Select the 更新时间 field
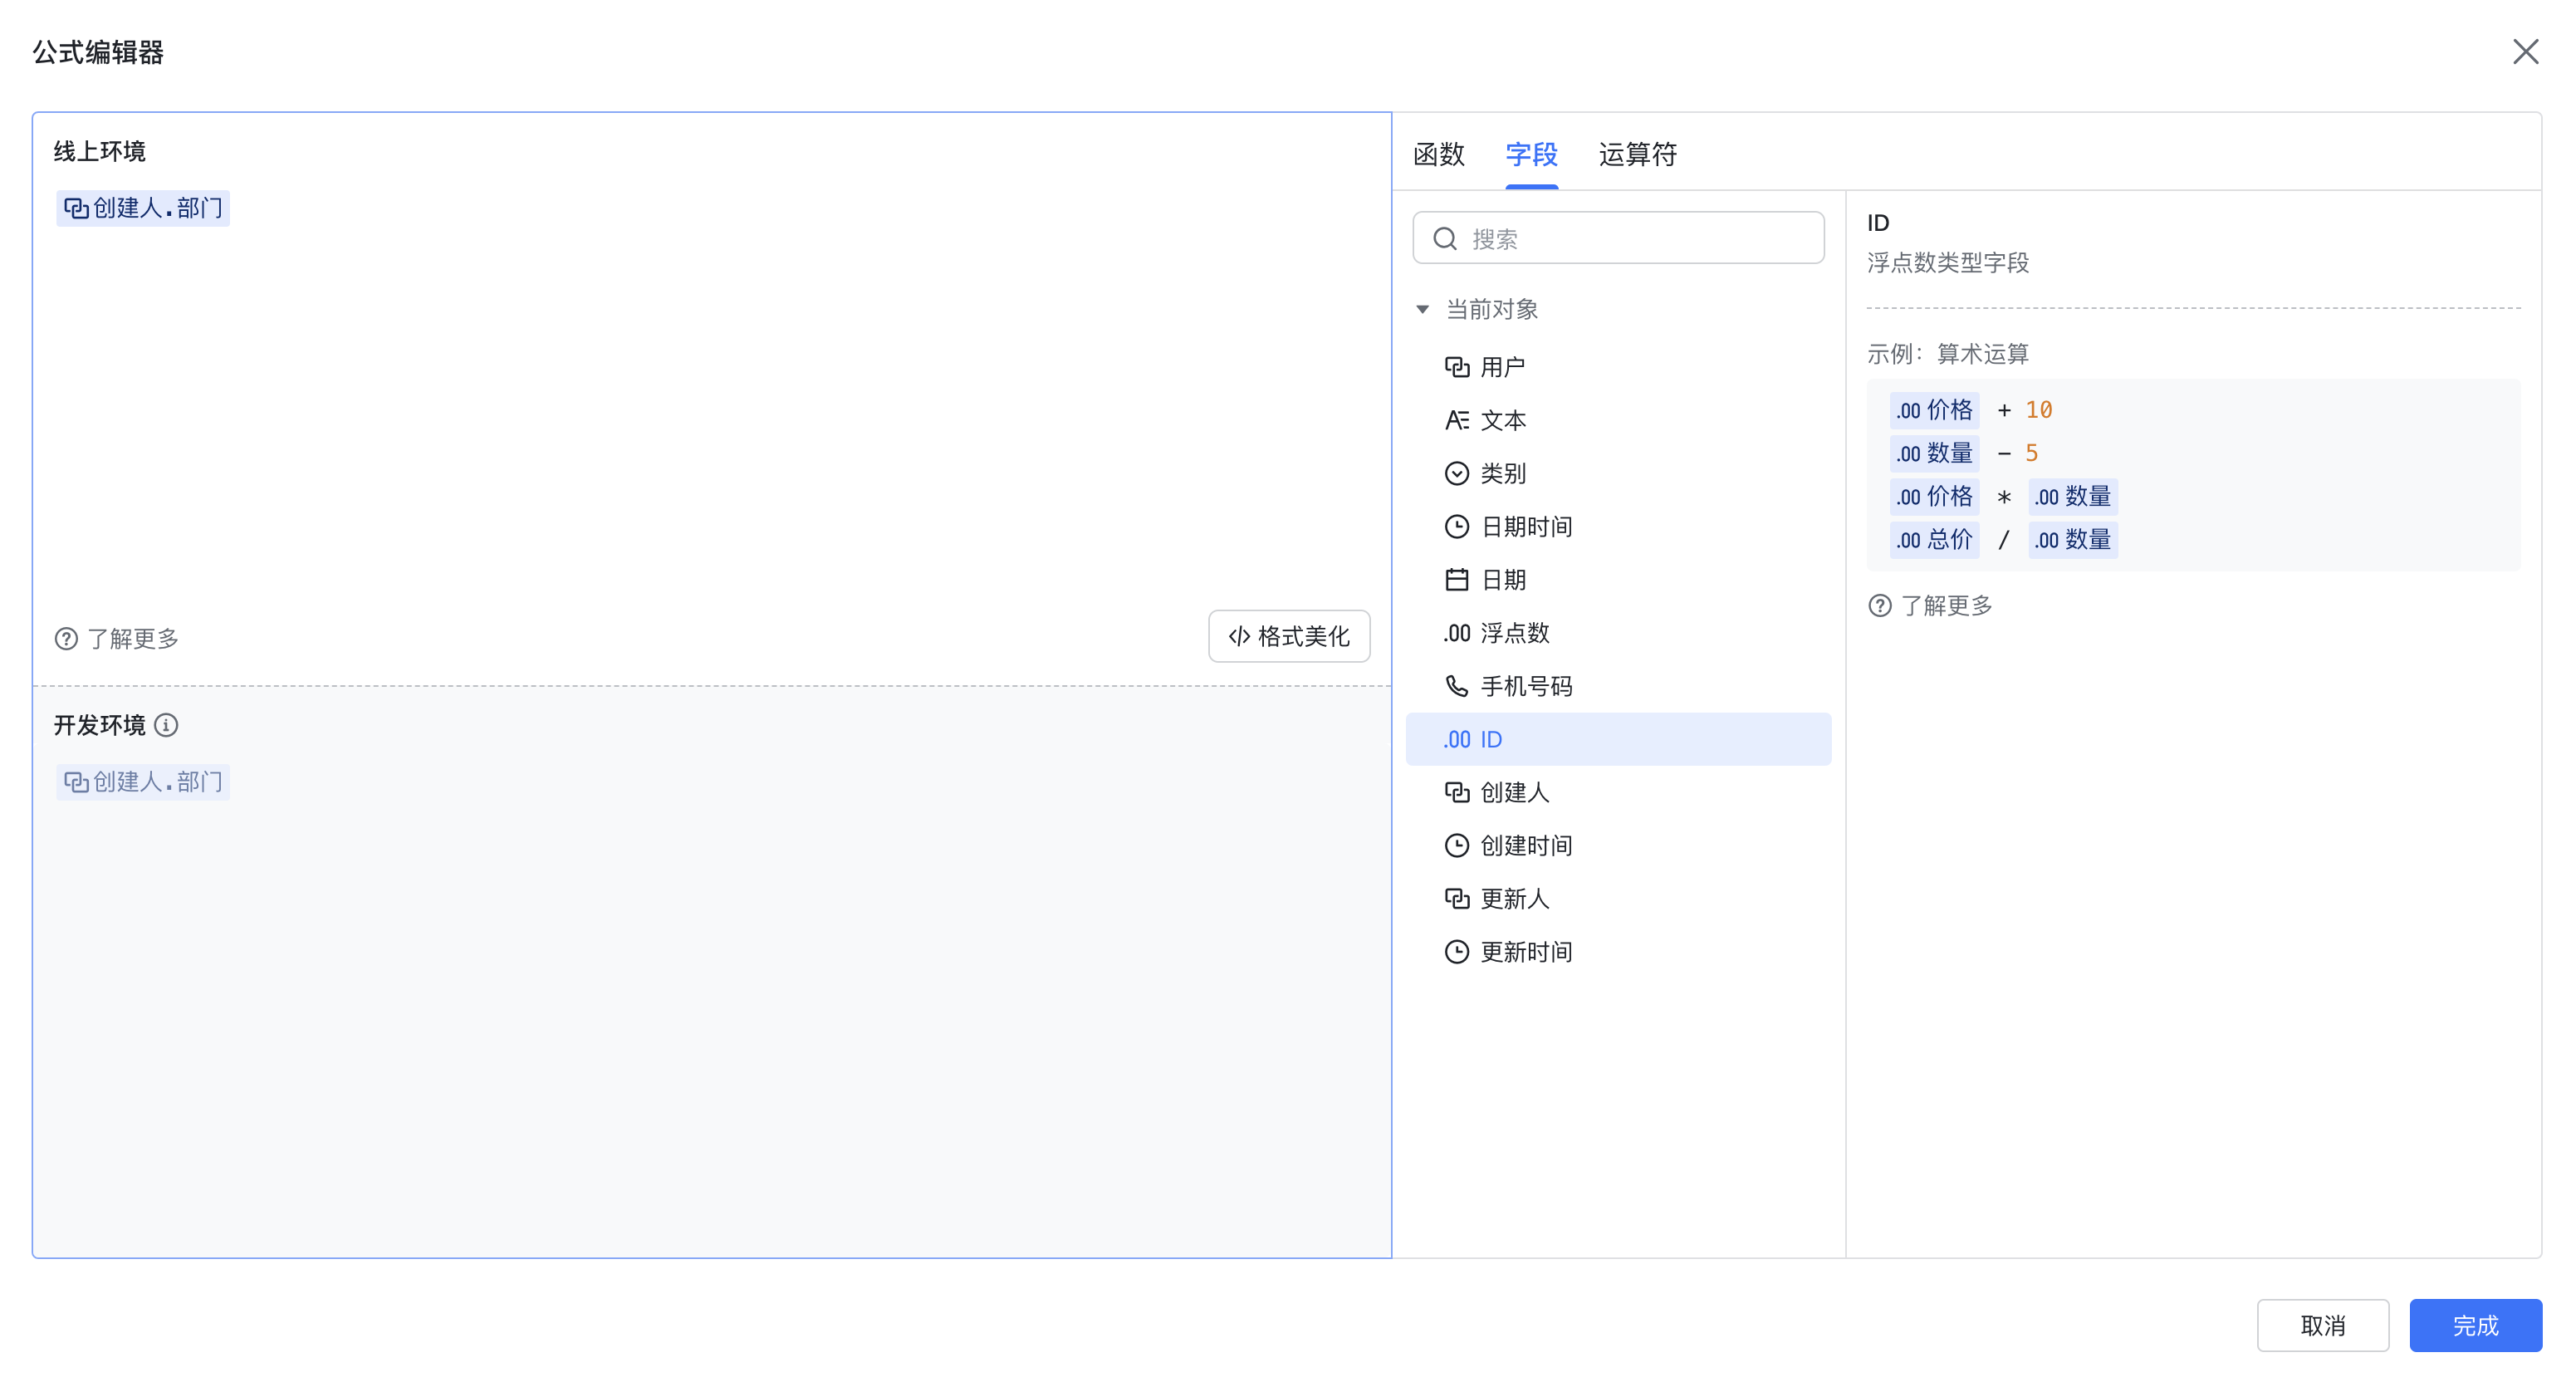This screenshot has width=2576, height=1382. [1618, 951]
